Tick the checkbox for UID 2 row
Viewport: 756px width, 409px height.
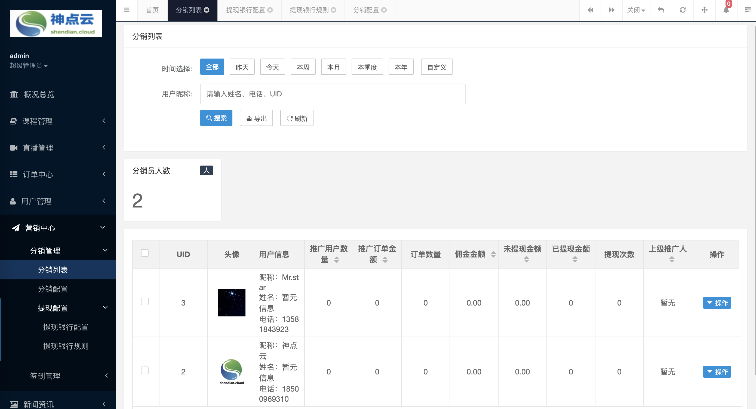click(145, 371)
